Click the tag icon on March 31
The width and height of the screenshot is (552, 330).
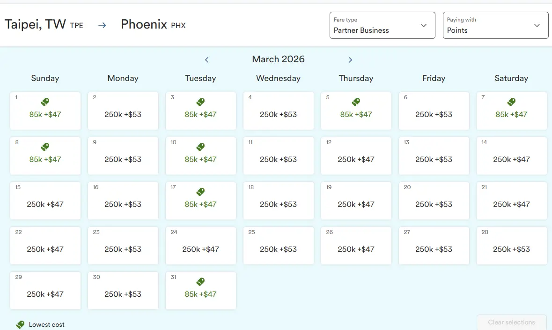point(200,281)
